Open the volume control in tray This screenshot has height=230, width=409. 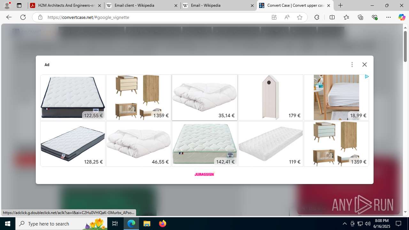tap(368, 224)
